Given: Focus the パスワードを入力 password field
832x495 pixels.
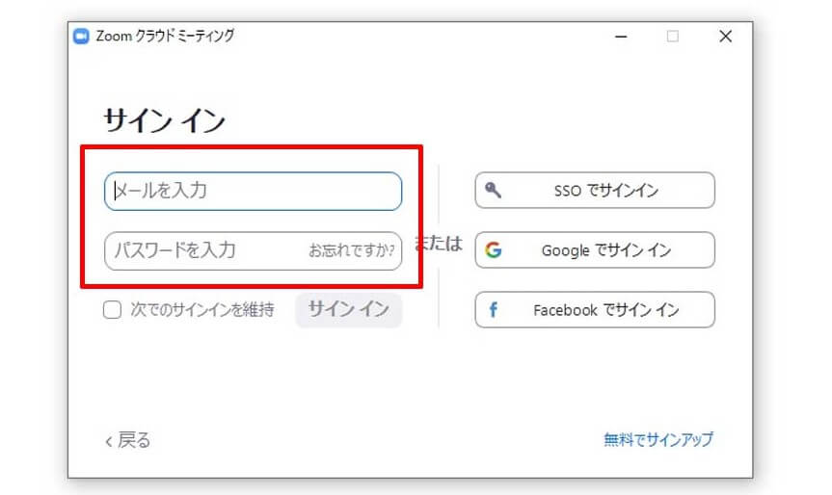Looking at the screenshot, I should (254, 250).
